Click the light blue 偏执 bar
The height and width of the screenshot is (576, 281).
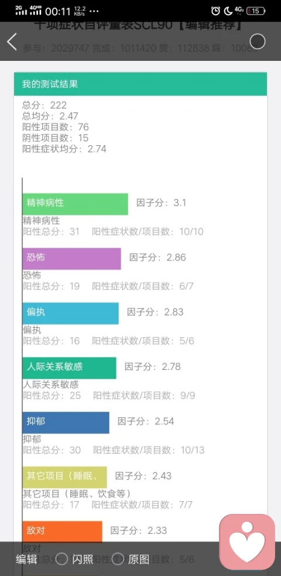(70, 313)
